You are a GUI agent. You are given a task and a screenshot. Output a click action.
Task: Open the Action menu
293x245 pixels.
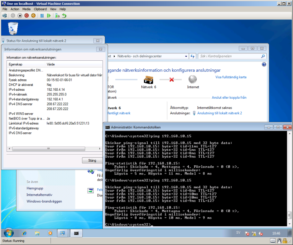point(15,9)
